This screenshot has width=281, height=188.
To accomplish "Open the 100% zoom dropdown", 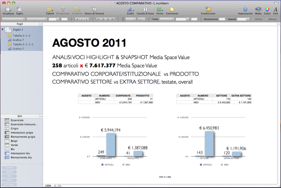I will pos(50,186).
